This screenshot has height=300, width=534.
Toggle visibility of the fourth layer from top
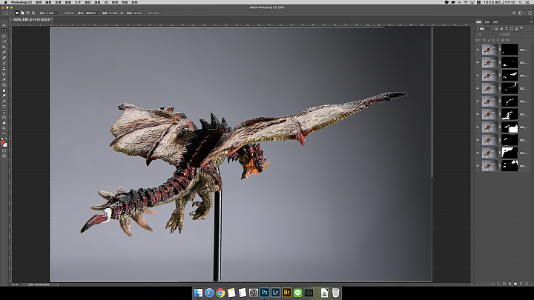point(478,88)
